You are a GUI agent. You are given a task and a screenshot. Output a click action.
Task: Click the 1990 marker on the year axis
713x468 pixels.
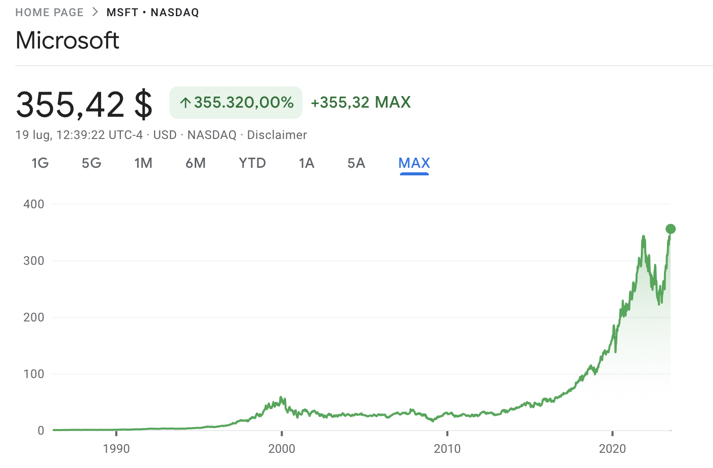(x=116, y=448)
